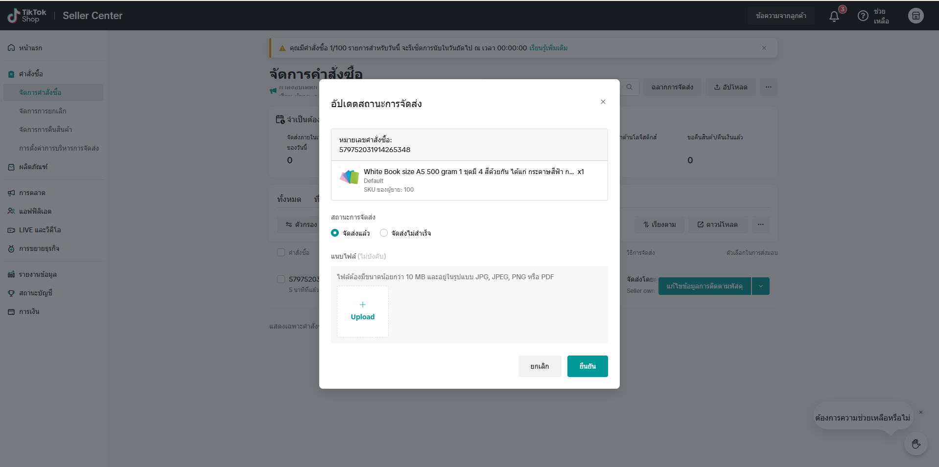Expand the คำสั่งซื้อ sidebar section
Image resolution: width=939 pixels, height=467 pixels.
[x=31, y=74]
